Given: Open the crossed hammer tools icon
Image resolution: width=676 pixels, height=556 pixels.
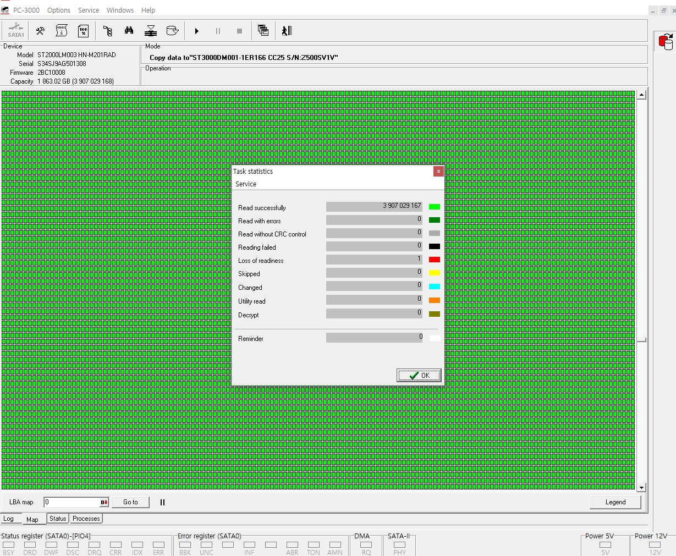Looking at the screenshot, I should tap(40, 31).
